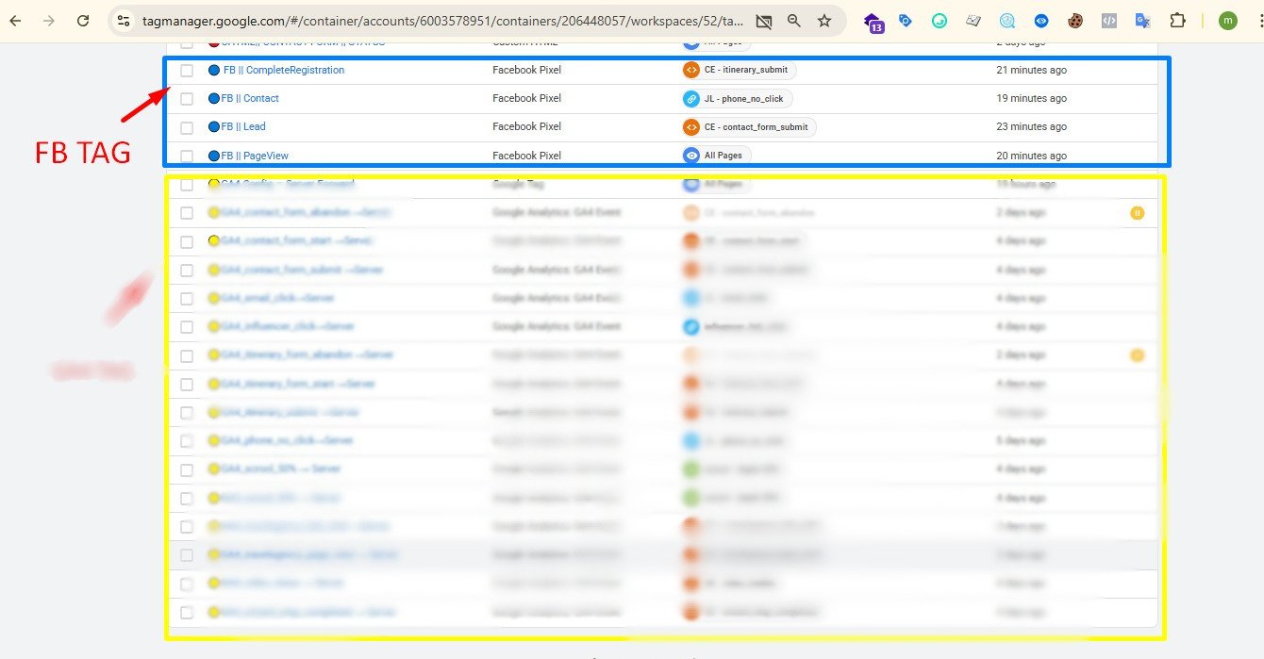Open the GA4_contact_form_start tag link
This screenshot has width=1264, height=659.
(x=296, y=241)
